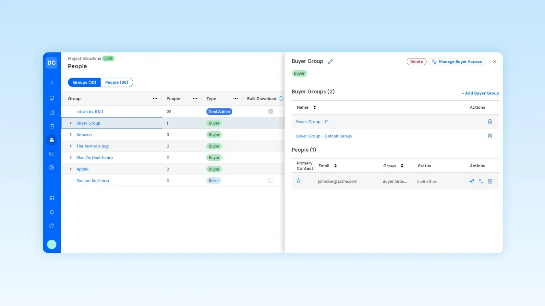Open People column options menu
This screenshot has height=306, width=545.
pos(195,99)
